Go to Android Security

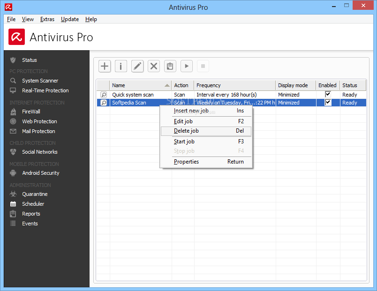point(41,173)
